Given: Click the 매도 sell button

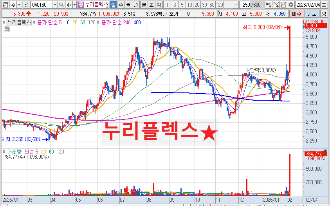Looking at the screenshot, I should click(312, 14).
